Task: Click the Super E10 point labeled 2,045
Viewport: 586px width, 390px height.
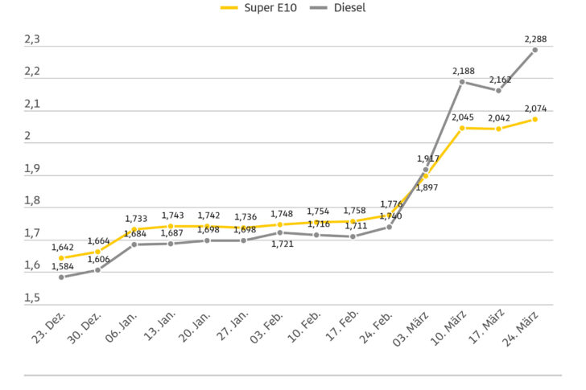Action: coord(462,128)
